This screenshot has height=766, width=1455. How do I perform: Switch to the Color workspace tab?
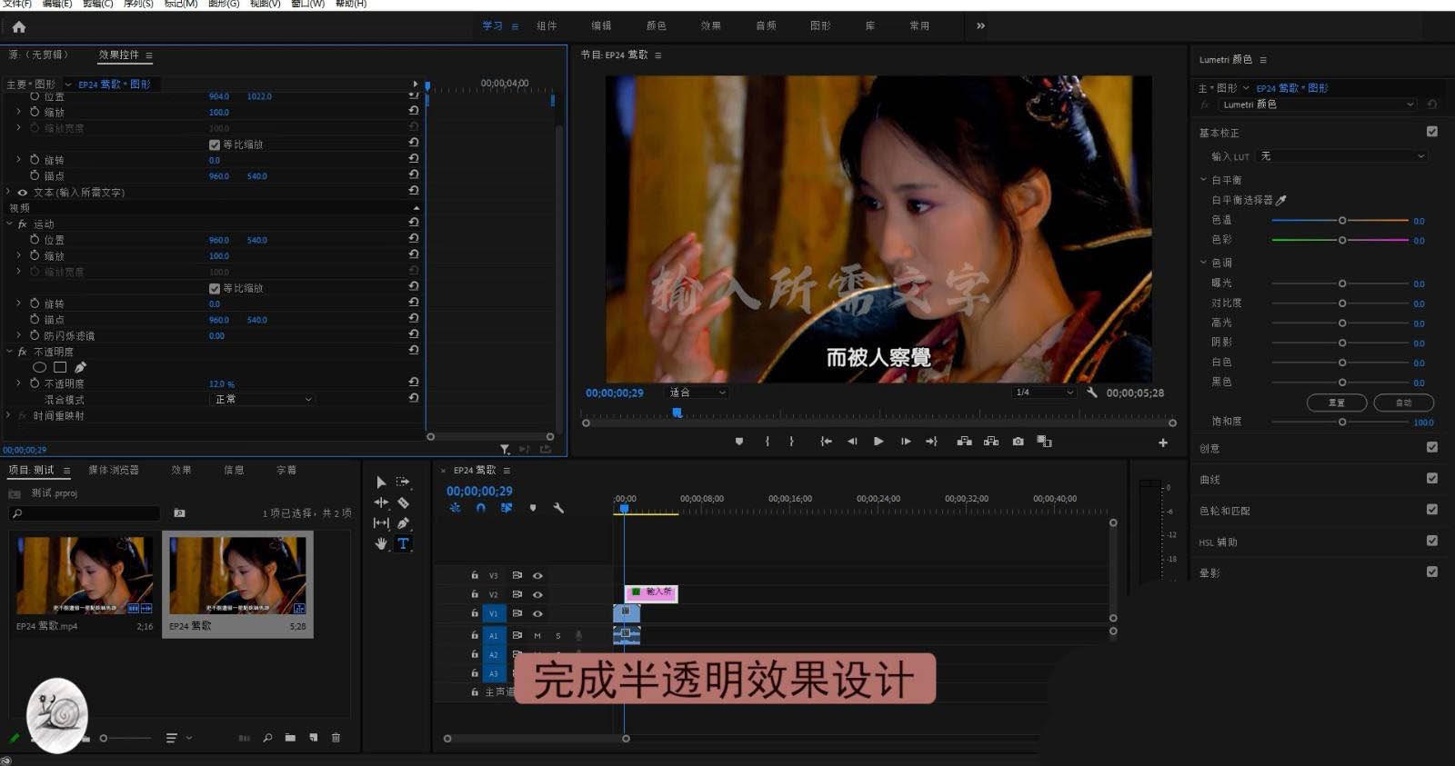click(x=656, y=26)
